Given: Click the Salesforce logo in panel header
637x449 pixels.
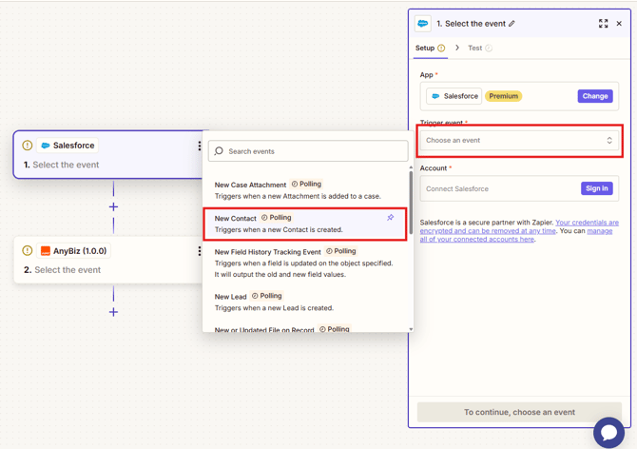Looking at the screenshot, I should [x=422, y=24].
